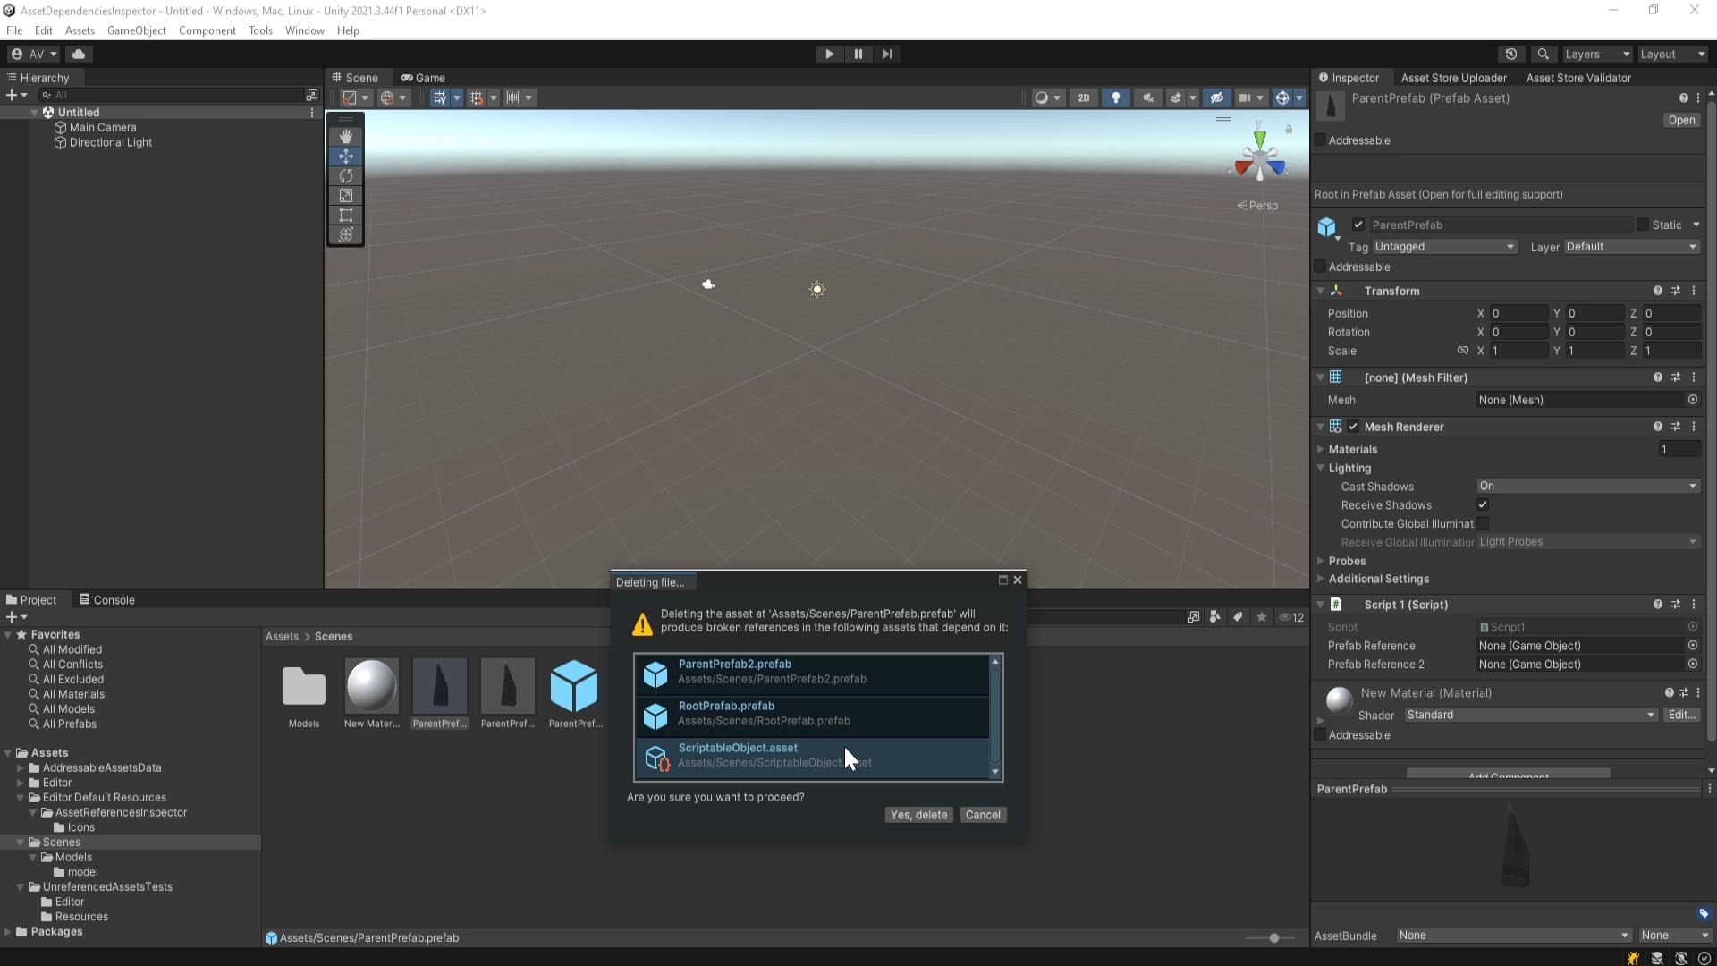Open the GameObject menu
The width and height of the screenshot is (1717, 966).
point(137,30)
